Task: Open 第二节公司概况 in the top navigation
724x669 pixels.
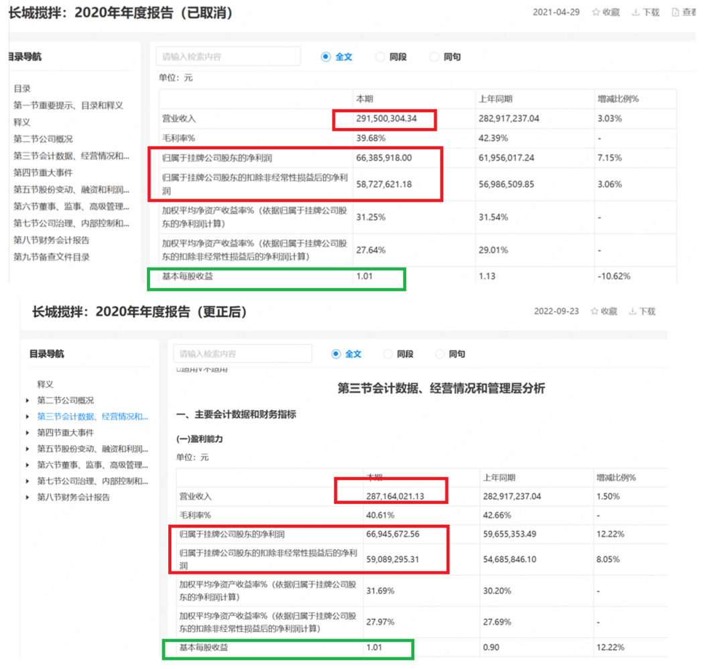Action: [43, 139]
